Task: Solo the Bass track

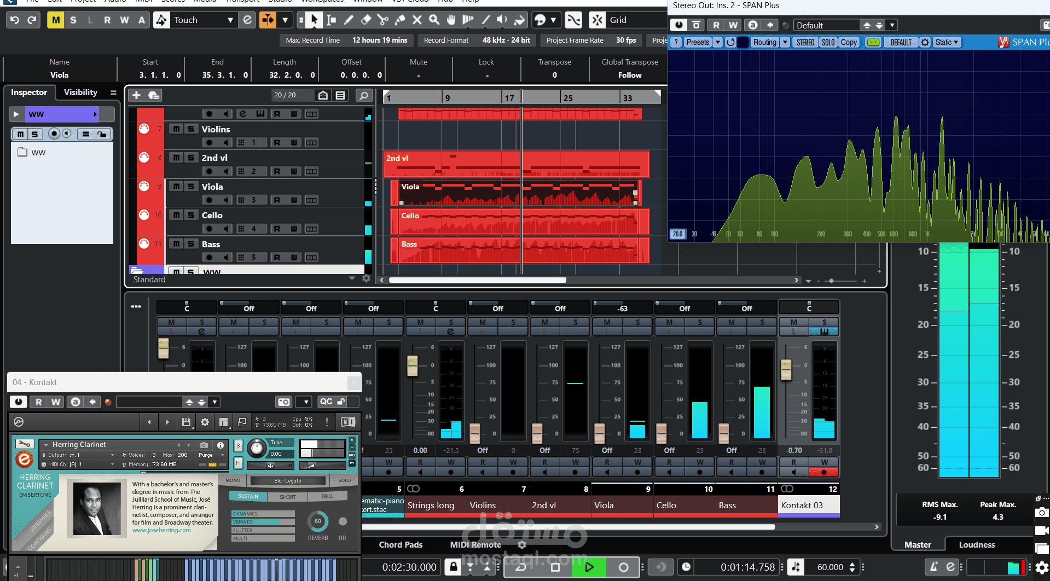Action: pyautogui.click(x=191, y=244)
